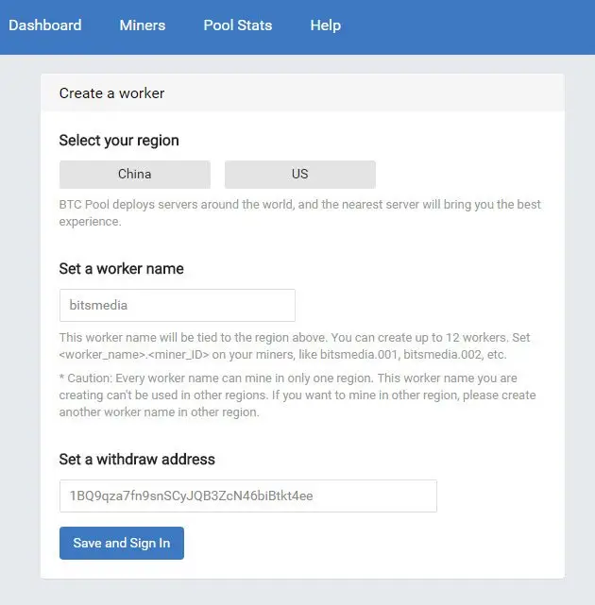Click into the withdraw address input

click(248, 496)
